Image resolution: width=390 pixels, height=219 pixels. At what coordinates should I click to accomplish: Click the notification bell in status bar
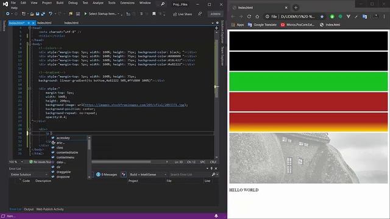[x=216, y=217]
